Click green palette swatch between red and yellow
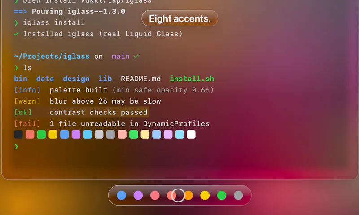Viewport: 359px width, 215px height. pos(41,134)
